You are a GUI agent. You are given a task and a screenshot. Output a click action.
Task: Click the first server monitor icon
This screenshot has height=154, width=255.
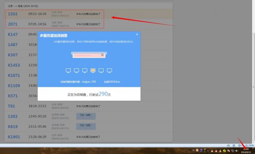pos(68,71)
